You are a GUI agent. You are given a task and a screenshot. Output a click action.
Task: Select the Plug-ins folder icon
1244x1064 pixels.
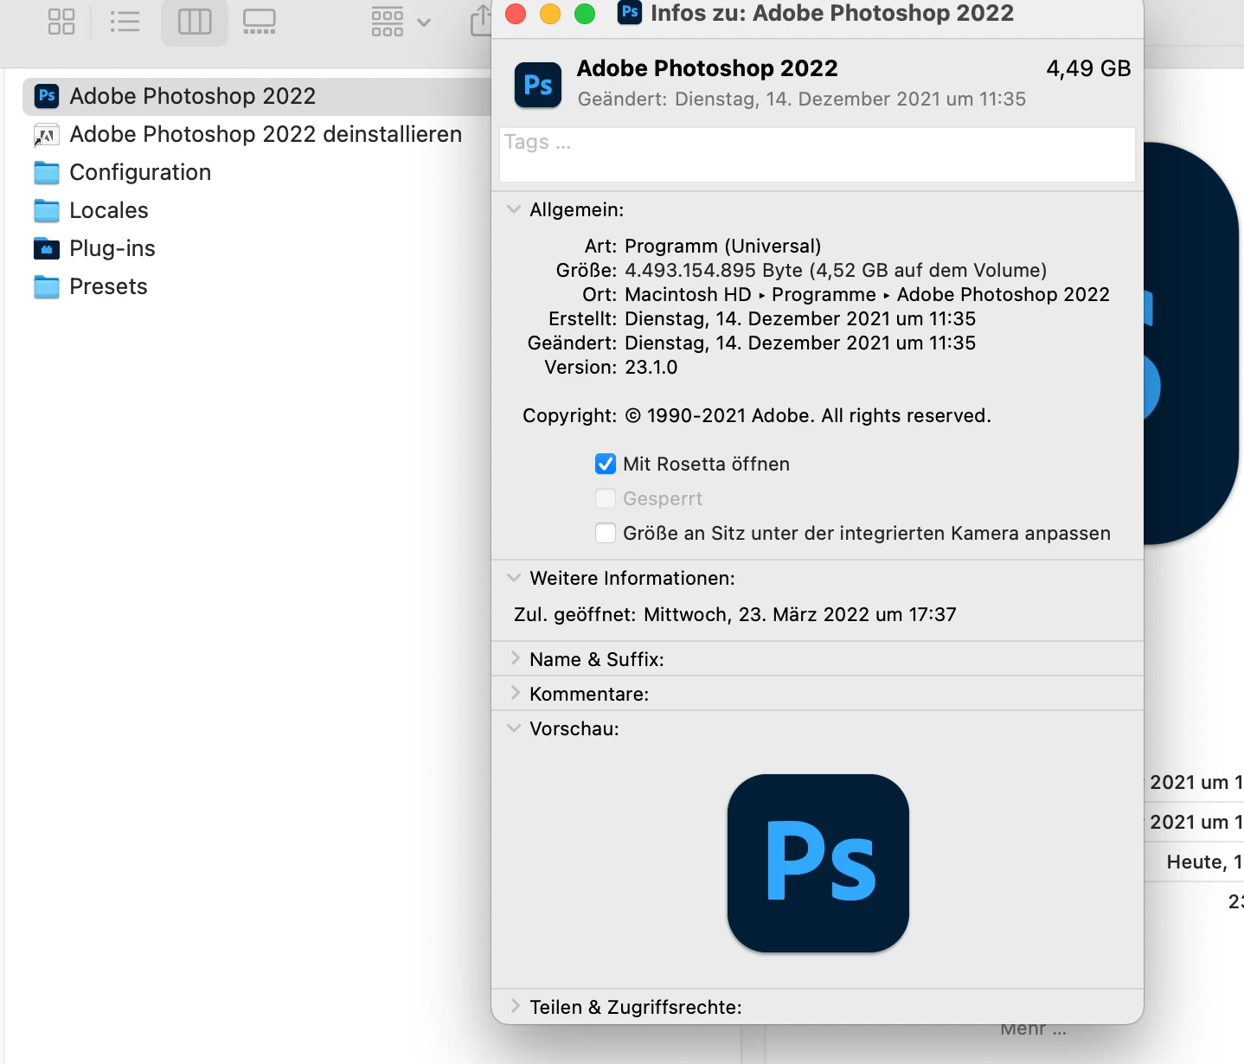point(47,249)
